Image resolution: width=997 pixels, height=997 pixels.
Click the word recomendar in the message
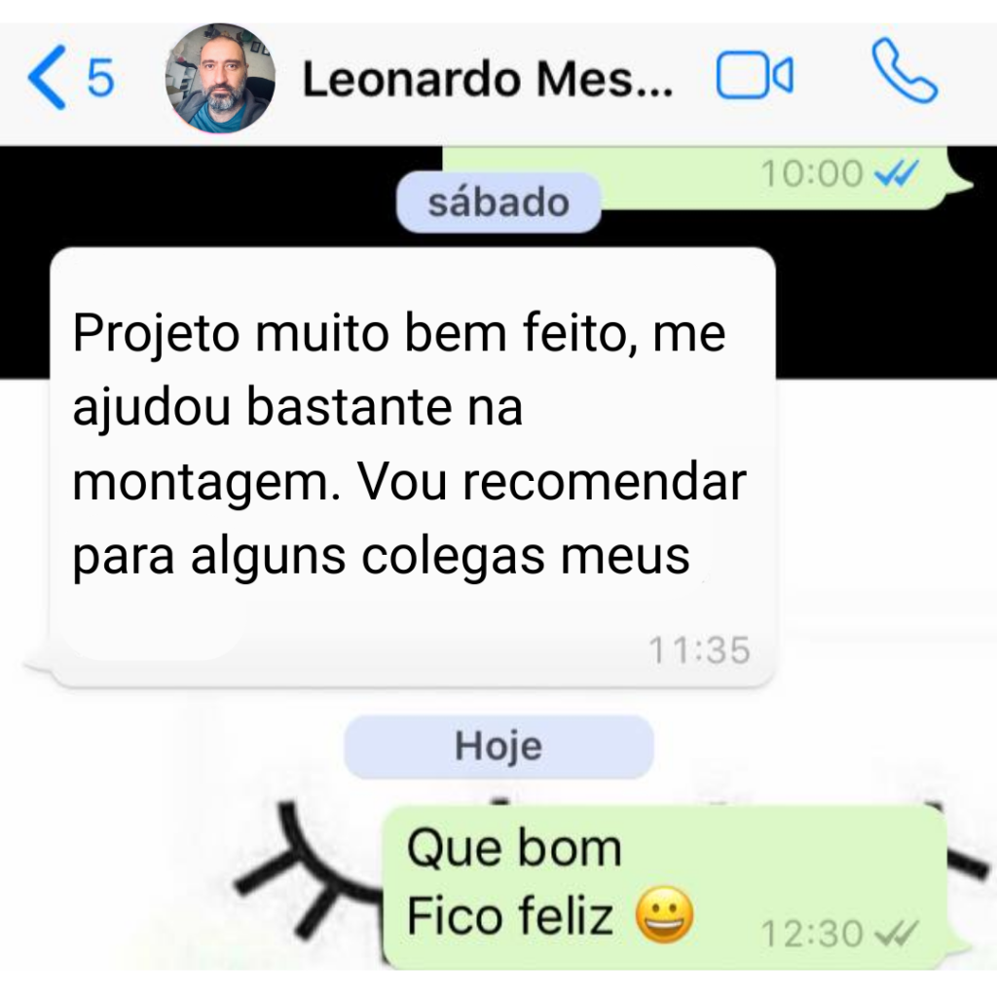coord(604,481)
